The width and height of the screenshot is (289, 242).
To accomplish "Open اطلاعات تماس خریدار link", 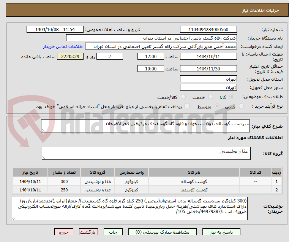I will [x=63, y=46].
